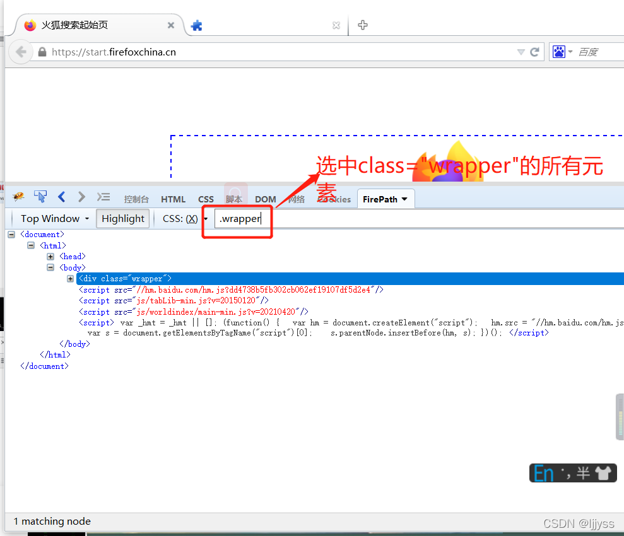Click the CSS: (X) selector type link

181,218
